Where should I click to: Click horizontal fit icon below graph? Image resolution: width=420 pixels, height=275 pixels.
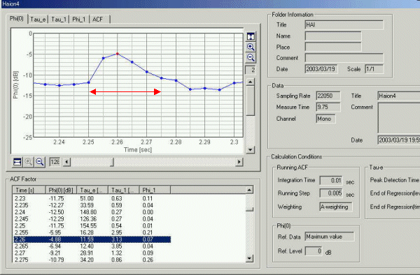pyautogui.click(x=17, y=162)
